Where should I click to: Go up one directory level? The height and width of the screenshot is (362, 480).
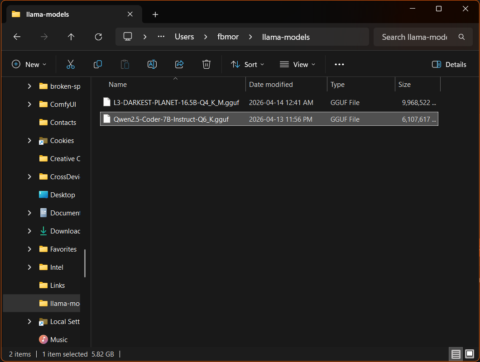(71, 37)
